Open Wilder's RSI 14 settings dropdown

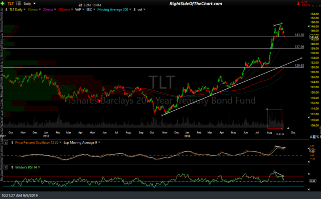39,167
